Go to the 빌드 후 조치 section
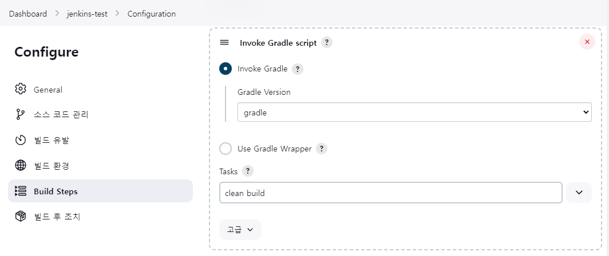Viewport: 609px width, 256px height. pyautogui.click(x=57, y=217)
